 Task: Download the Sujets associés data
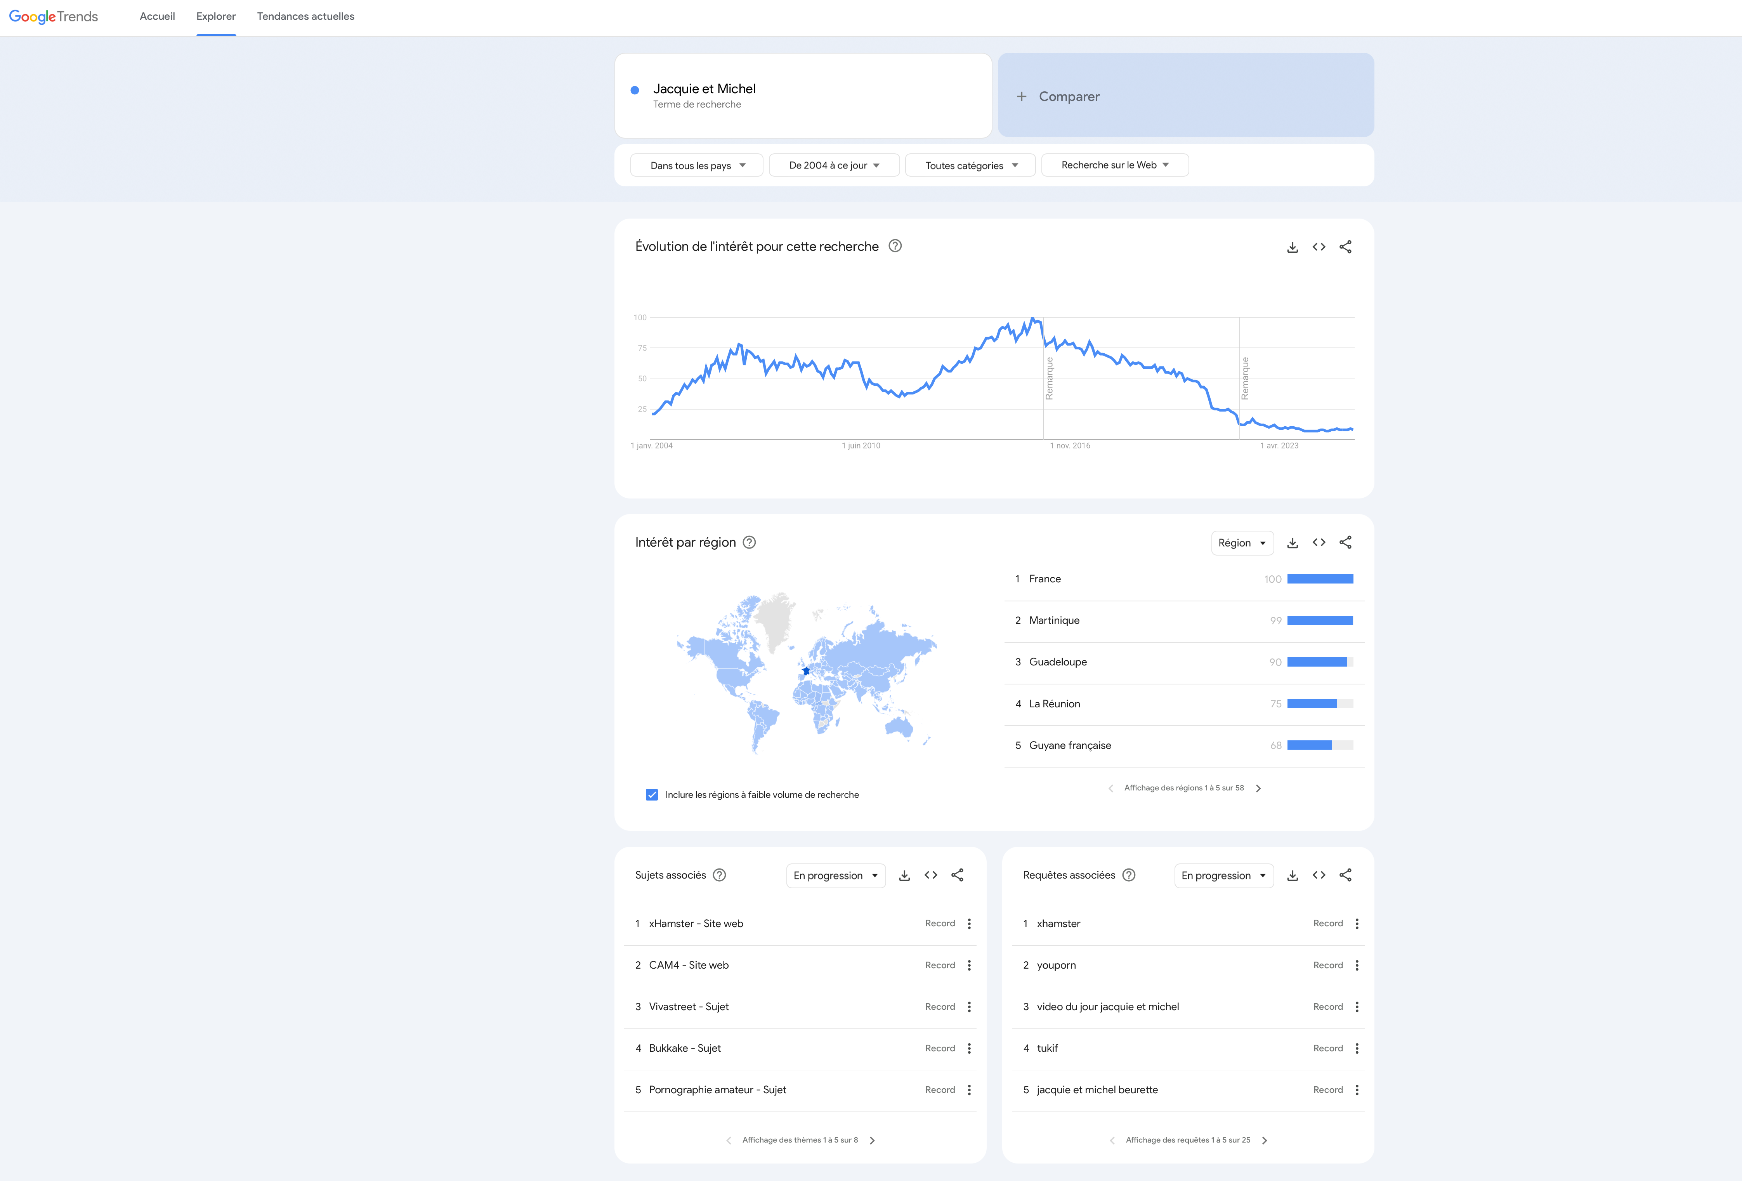(905, 875)
